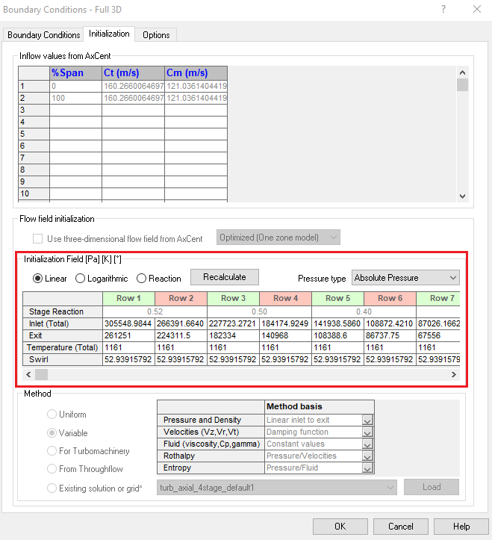492x540 pixels.
Task: Click the Row 7 column header
Action: click(438, 298)
